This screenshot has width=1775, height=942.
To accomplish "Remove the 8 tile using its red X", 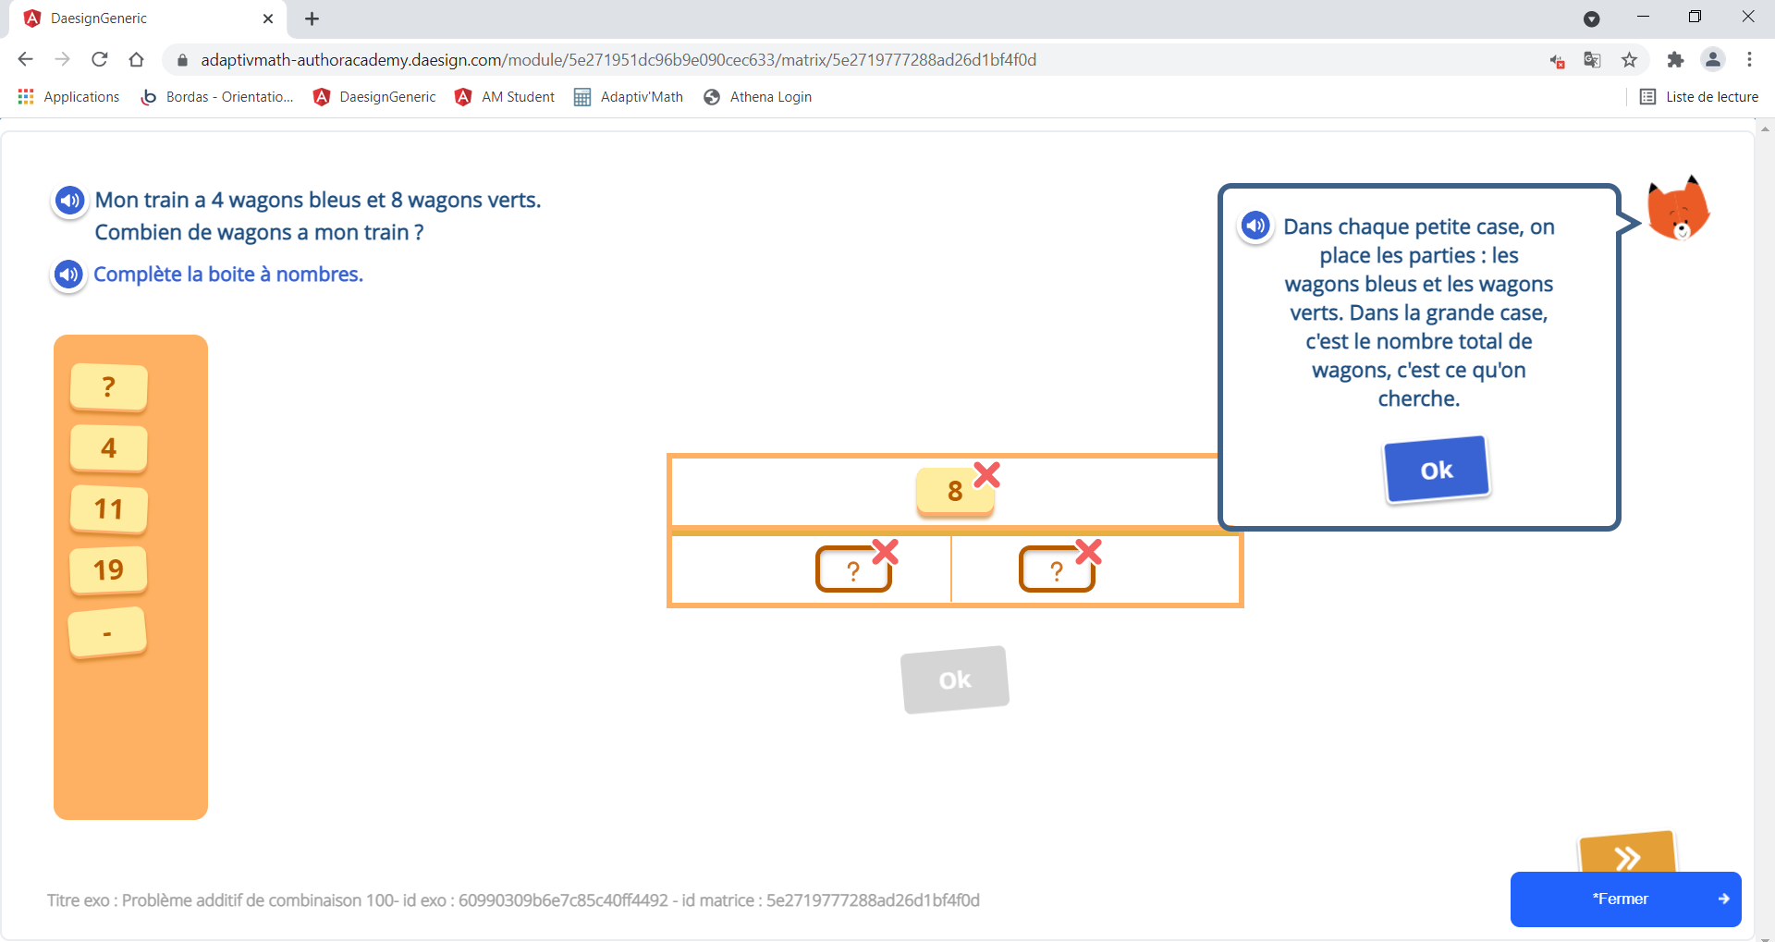I will click(987, 475).
